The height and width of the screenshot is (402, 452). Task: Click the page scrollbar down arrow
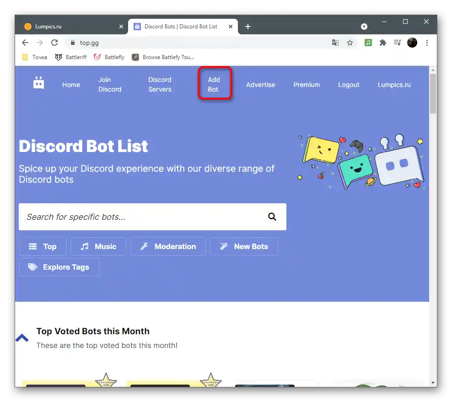[x=433, y=383]
